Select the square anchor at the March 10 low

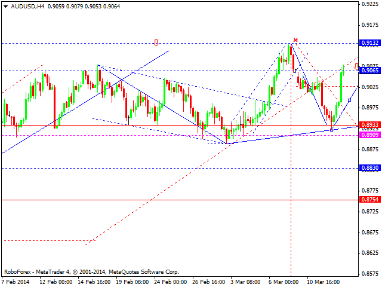point(332,129)
